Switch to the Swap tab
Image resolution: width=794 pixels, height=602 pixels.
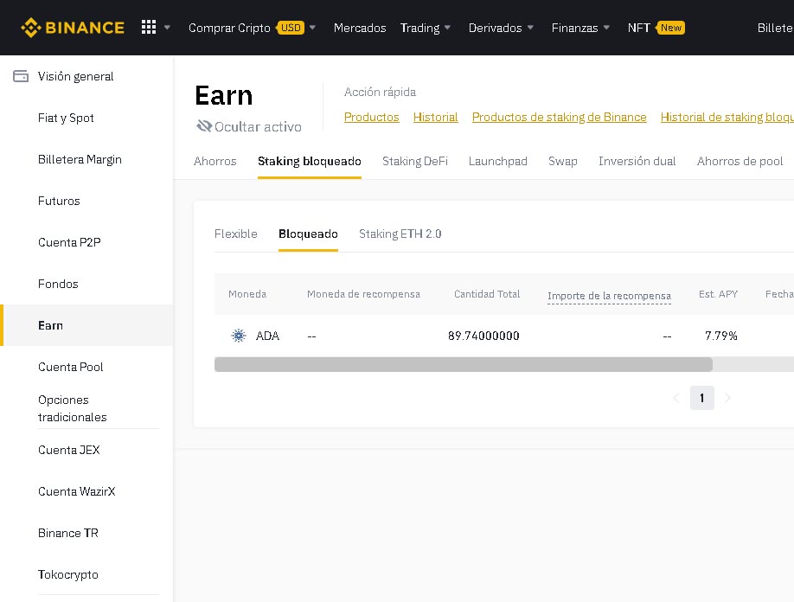[562, 161]
